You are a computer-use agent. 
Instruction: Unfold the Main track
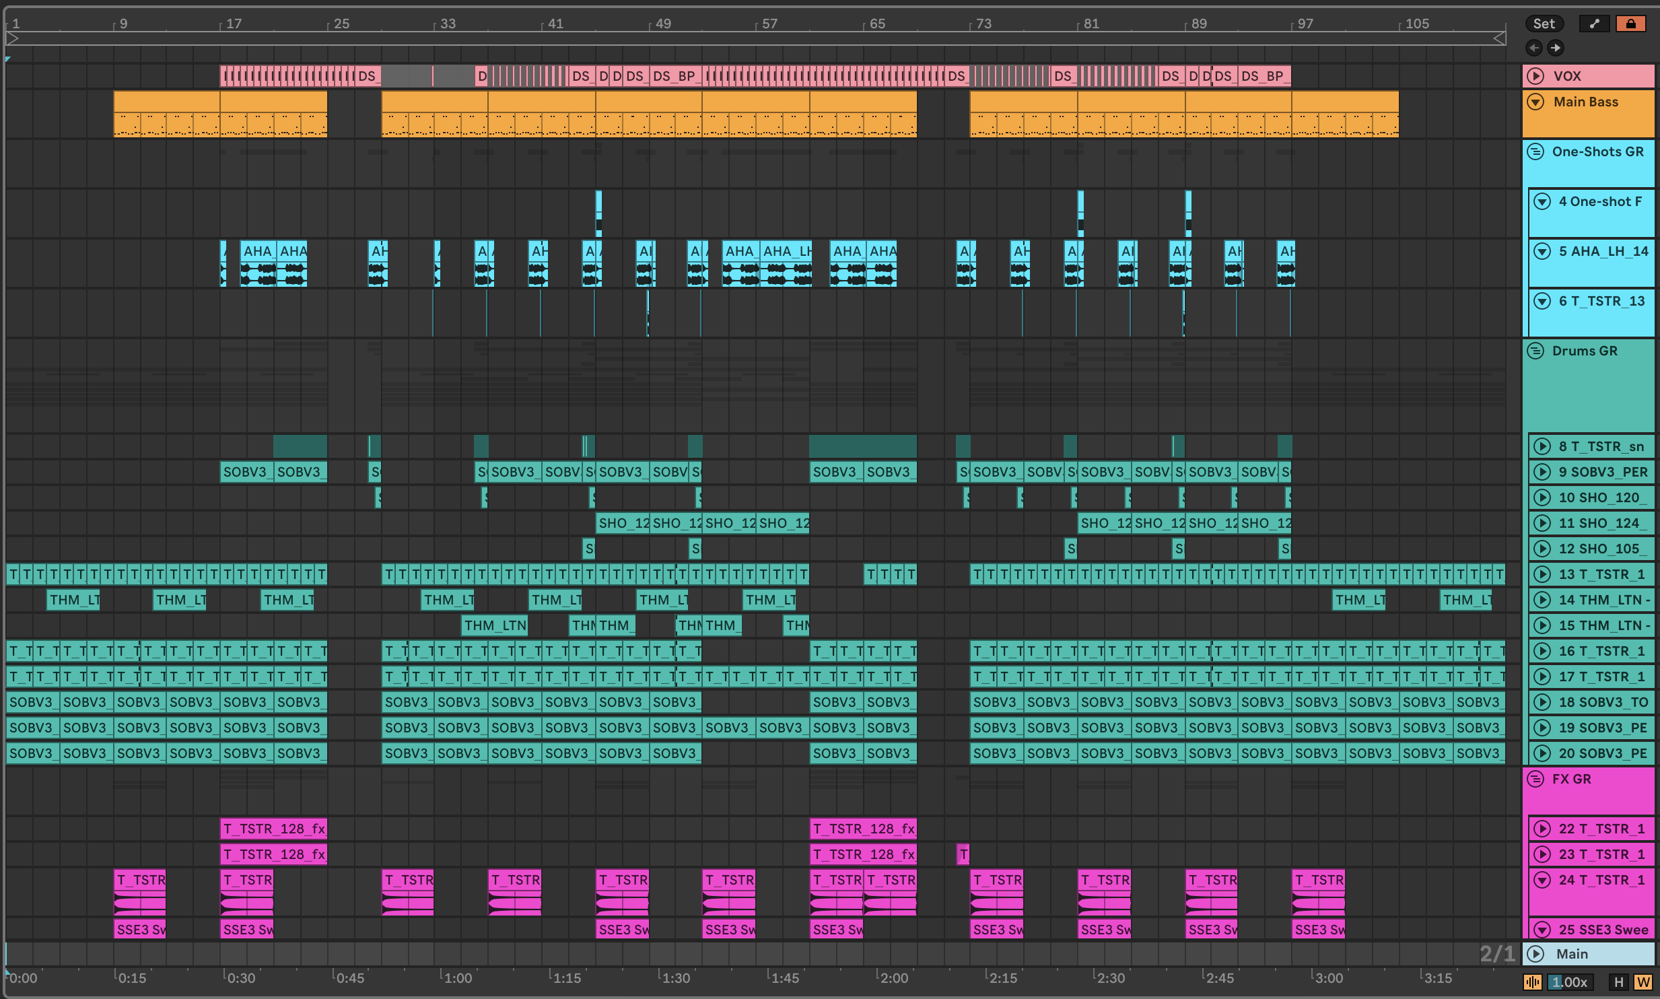pyautogui.click(x=1535, y=955)
